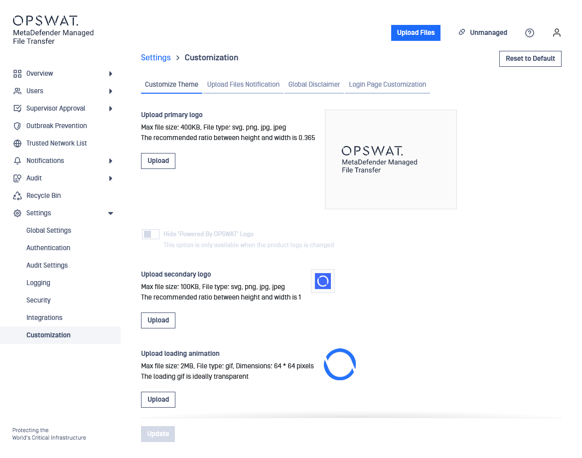Click 'Upload loading animation' heading
The width and height of the screenshot is (582, 458).
pos(180,354)
